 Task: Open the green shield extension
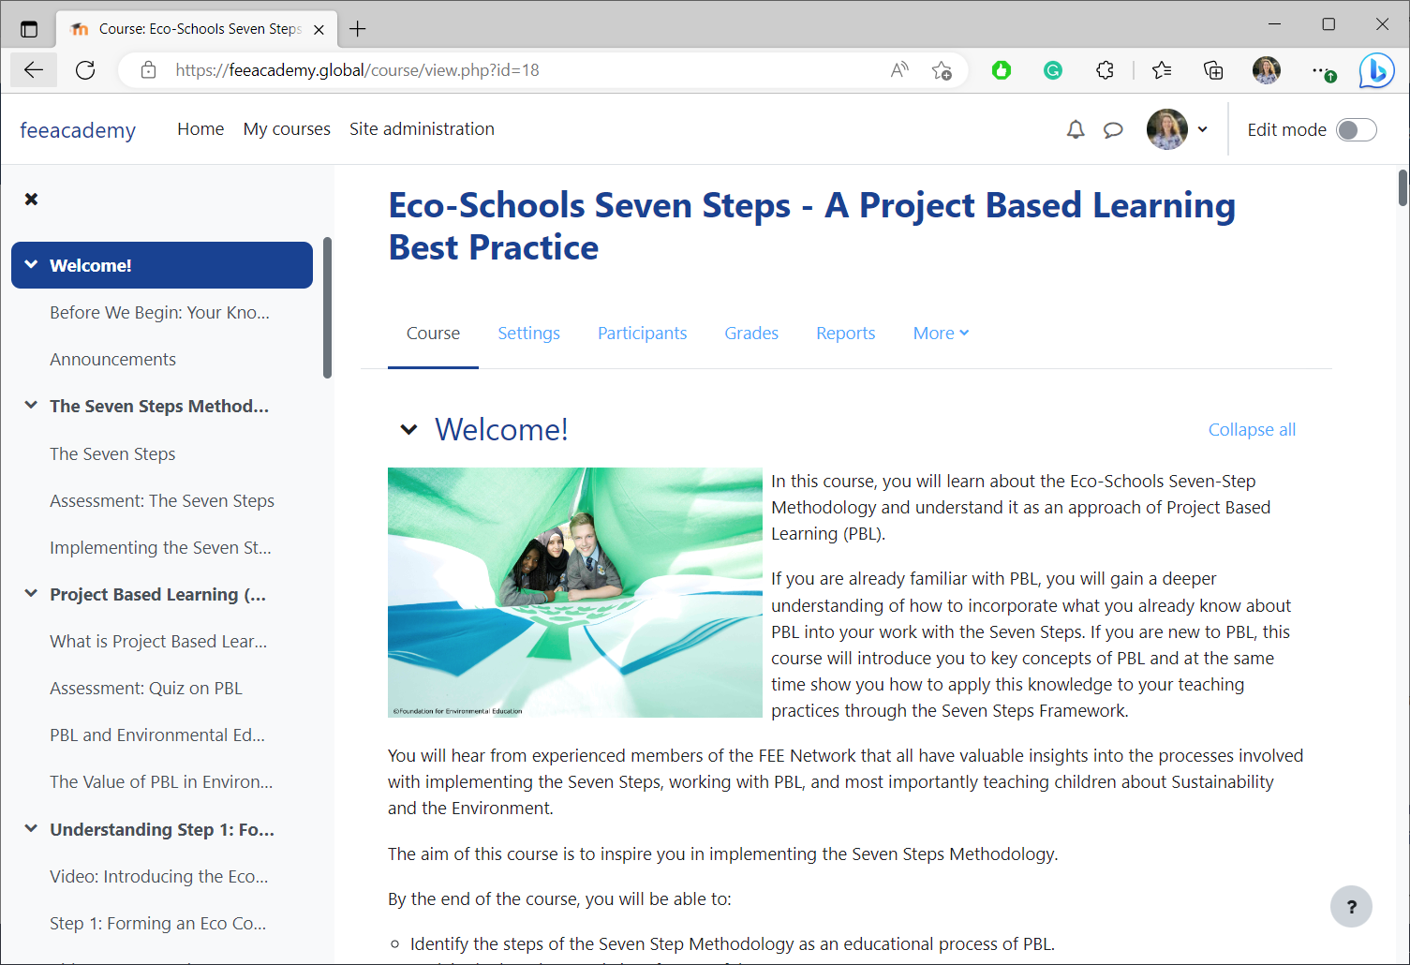(x=1002, y=70)
